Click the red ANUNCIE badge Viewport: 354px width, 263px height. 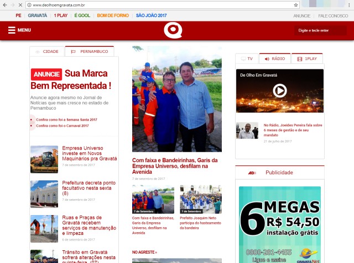point(46,74)
